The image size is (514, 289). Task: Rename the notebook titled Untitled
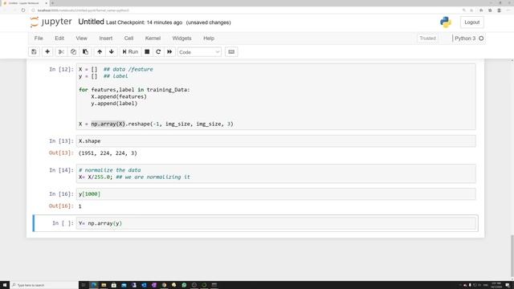click(x=91, y=22)
